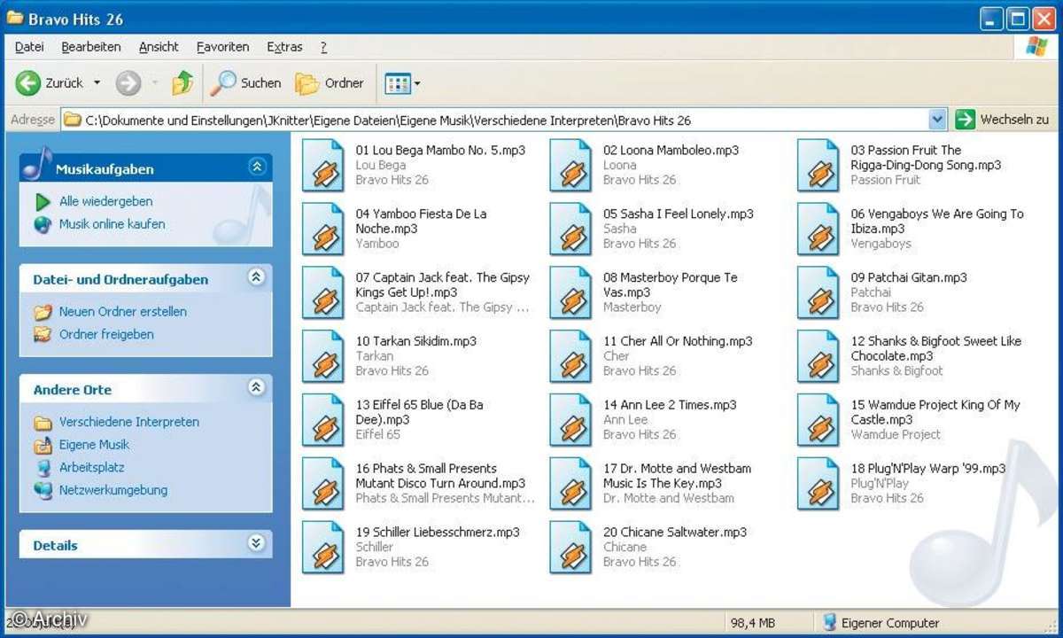
Task: Select the 16 Phats & Small file icon
Action: pyautogui.click(x=323, y=485)
